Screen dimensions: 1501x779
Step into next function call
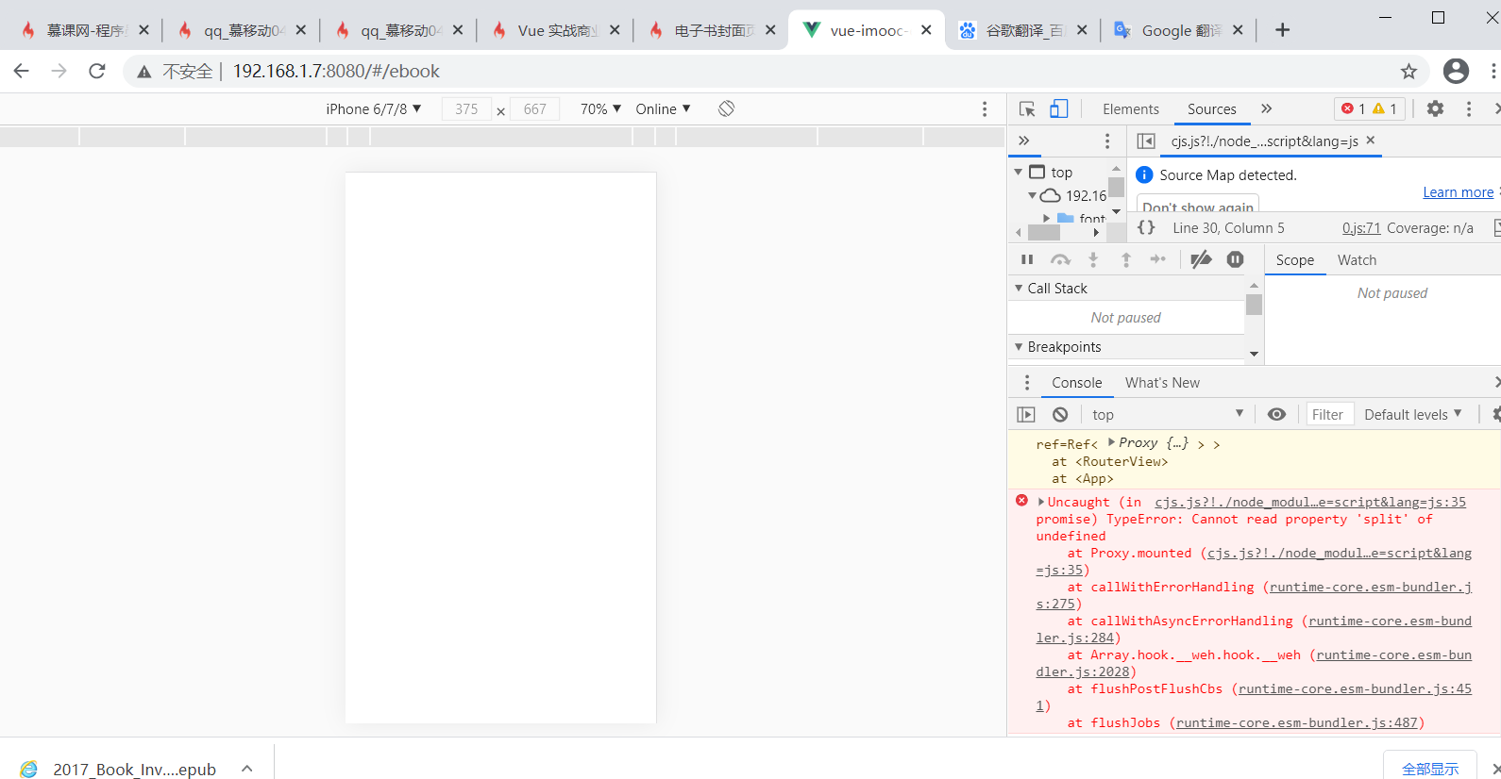[1093, 259]
